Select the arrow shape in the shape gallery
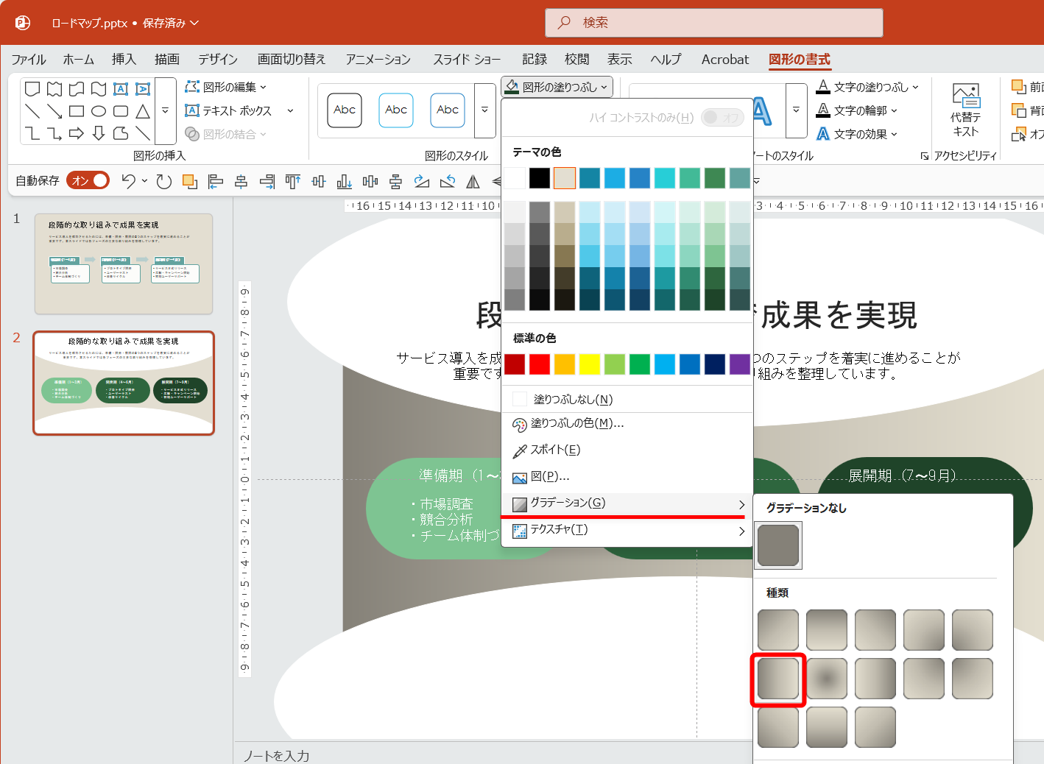This screenshot has height=764, width=1044. pyautogui.click(x=77, y=133)
